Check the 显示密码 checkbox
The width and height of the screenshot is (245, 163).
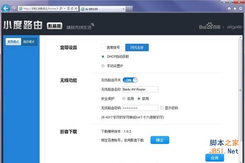tap(162, 108)
